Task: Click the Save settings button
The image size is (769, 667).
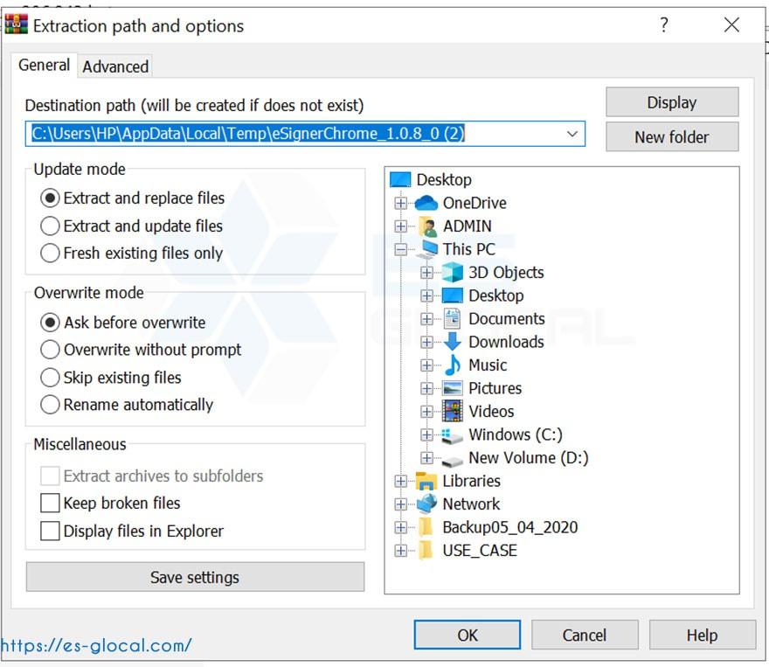Action: click(195, 577)
